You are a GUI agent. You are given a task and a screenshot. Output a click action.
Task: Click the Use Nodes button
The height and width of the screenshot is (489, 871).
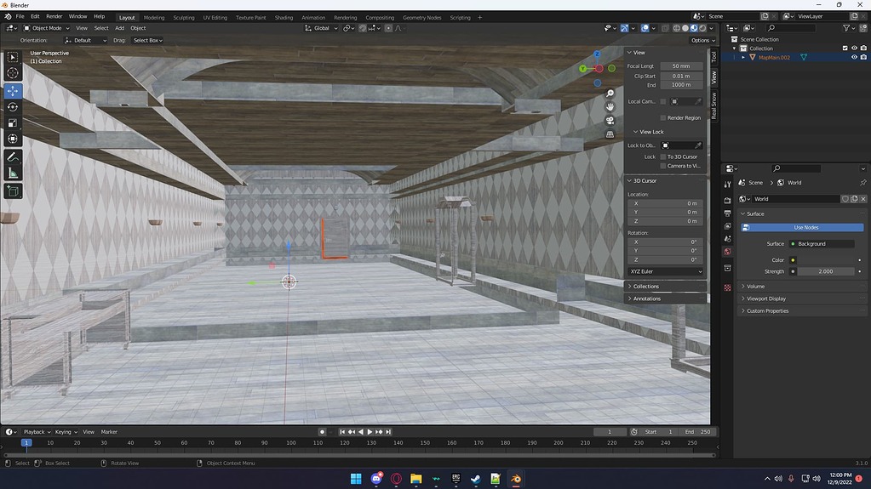pos(805,227)
